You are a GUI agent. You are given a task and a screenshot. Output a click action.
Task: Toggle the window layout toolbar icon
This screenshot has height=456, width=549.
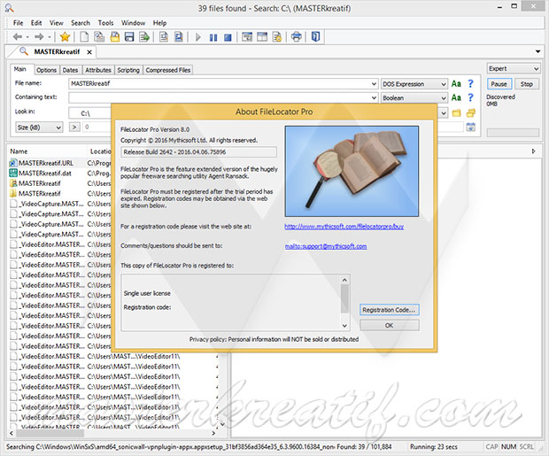tap(262, 37)
